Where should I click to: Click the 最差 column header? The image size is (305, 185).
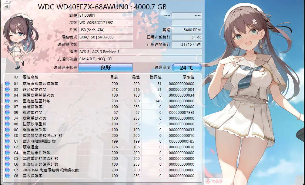point(136,77)
